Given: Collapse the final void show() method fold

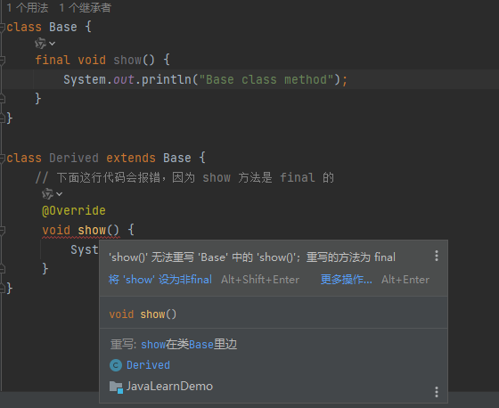Looking at the screenshot, I should click(x=2, y=61).
